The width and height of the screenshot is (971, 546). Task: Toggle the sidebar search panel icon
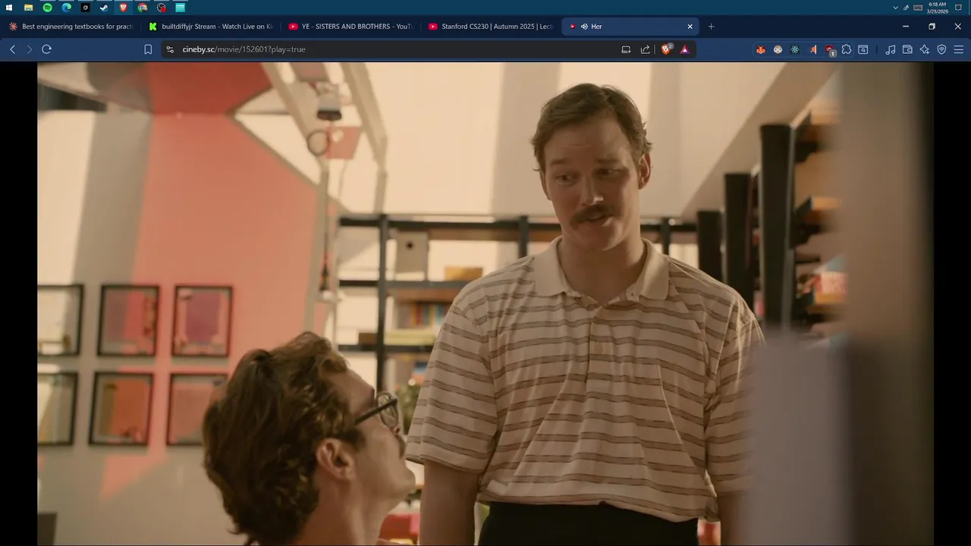[x=863, y=49]
